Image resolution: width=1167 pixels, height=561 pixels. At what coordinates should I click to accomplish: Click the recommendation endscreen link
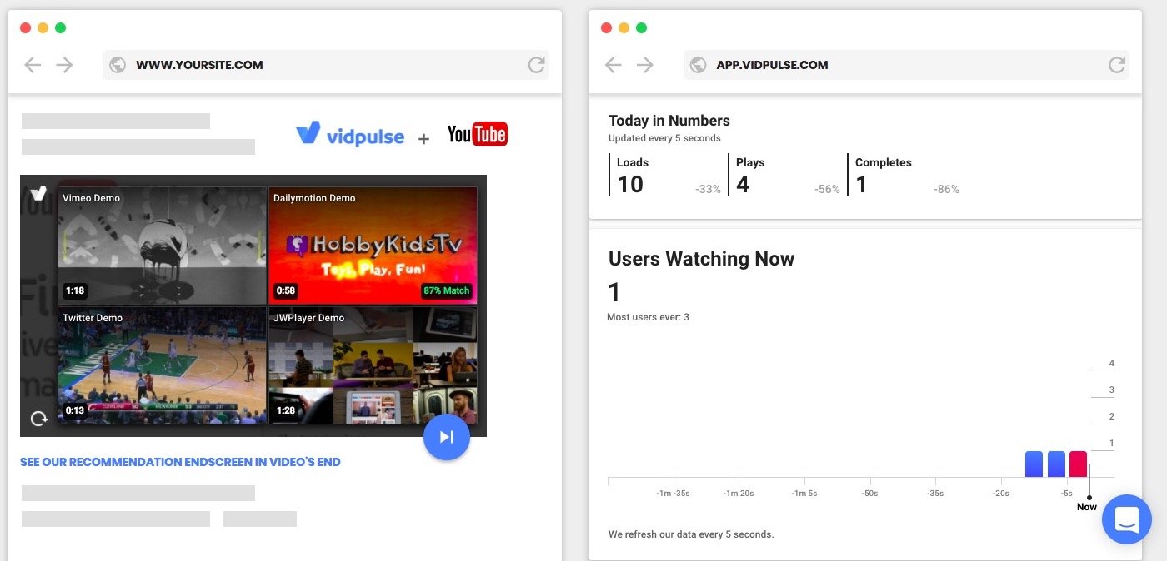tap(180, 462)
